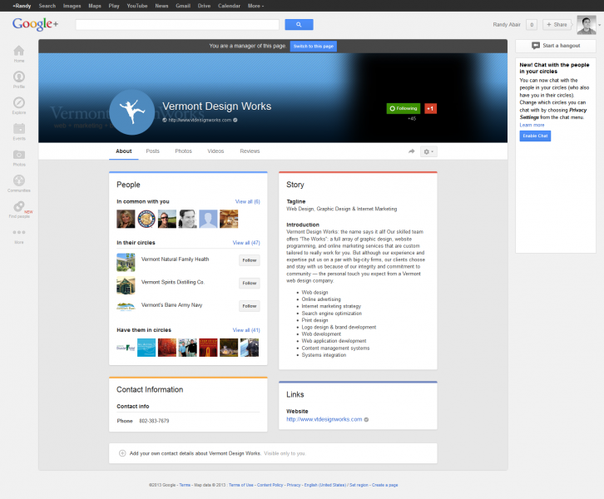Click View all (41) have them in circles
The width and height of the screenshot is (604, 499).
[x=246, y=330]
